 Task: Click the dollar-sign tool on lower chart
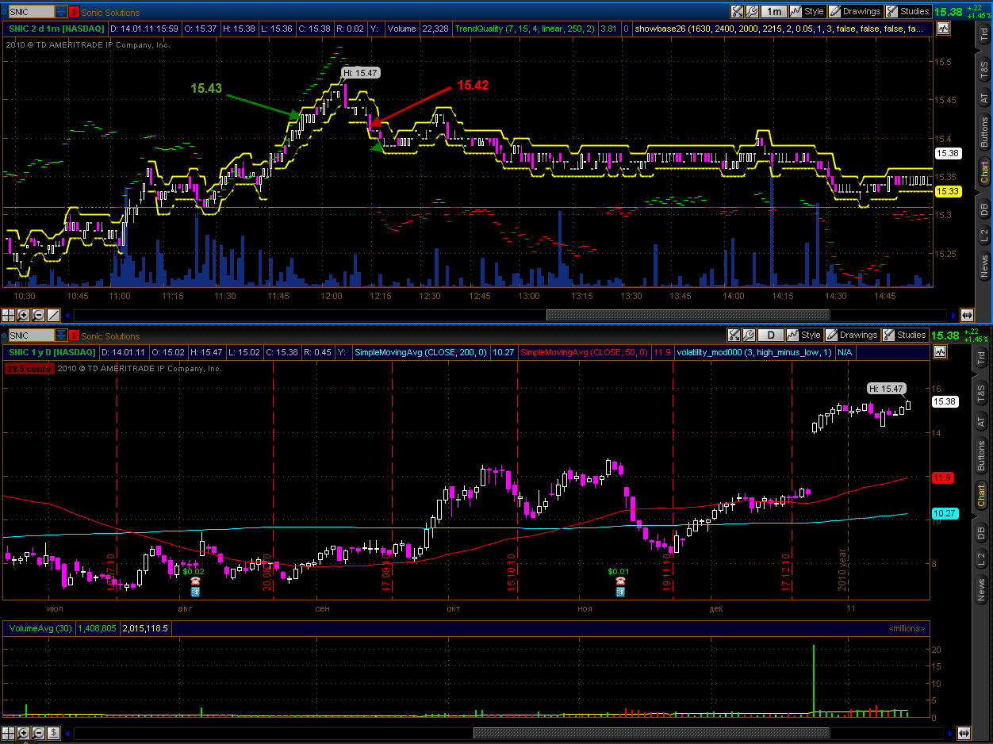53,732
